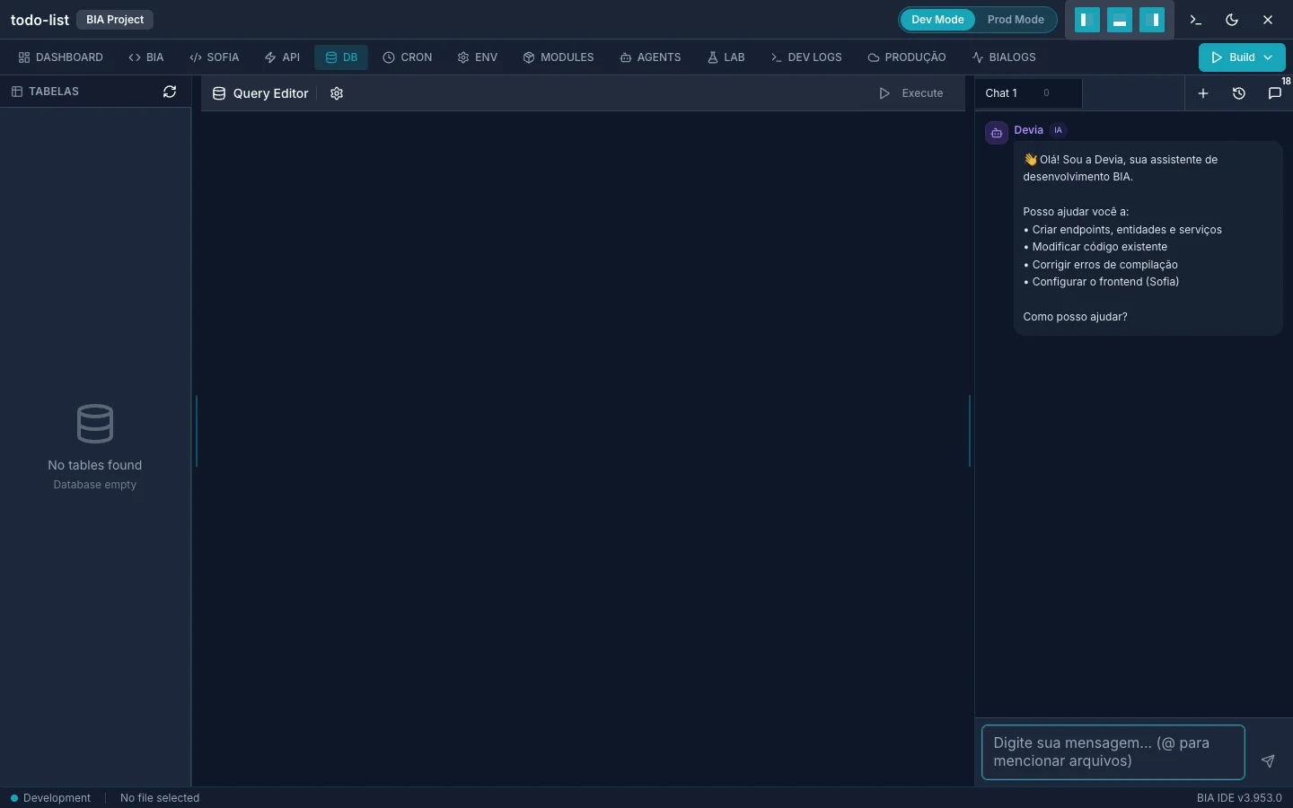Image resolution: width=1293 pixels, height=808 pixels.
Task: Open the chat messages bubble icon
Action: point(1274,93)
